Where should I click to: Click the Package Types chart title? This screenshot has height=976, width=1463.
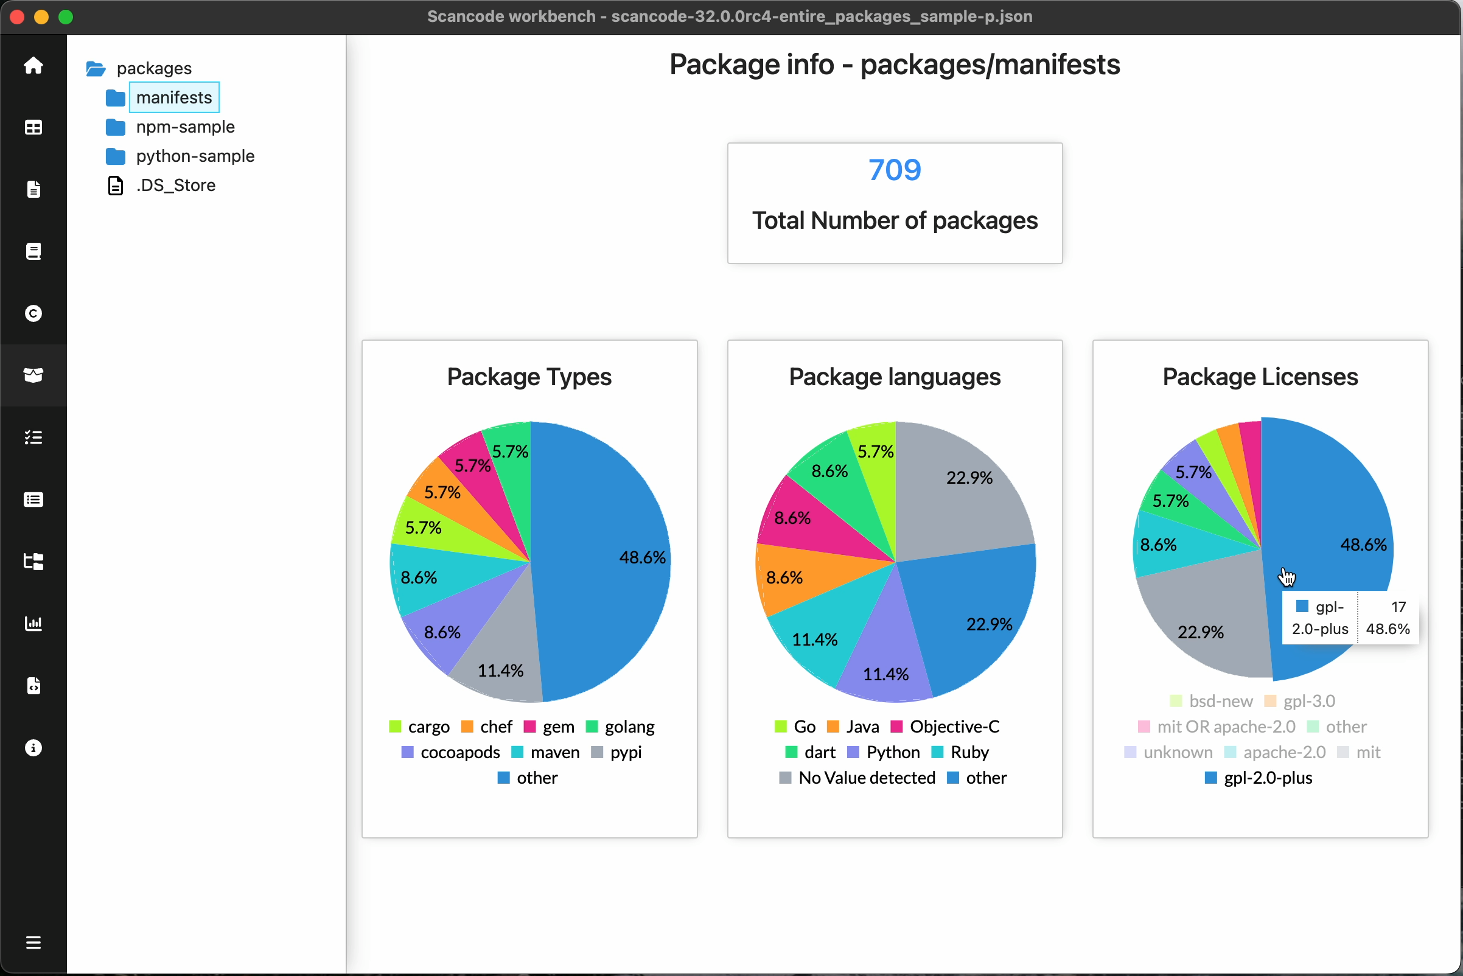tap(529, 377)
